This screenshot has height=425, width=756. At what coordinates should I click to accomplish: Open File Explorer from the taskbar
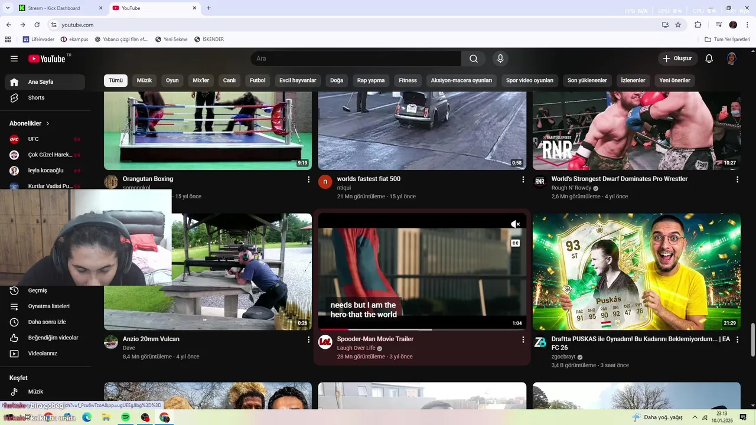(106, 417)
